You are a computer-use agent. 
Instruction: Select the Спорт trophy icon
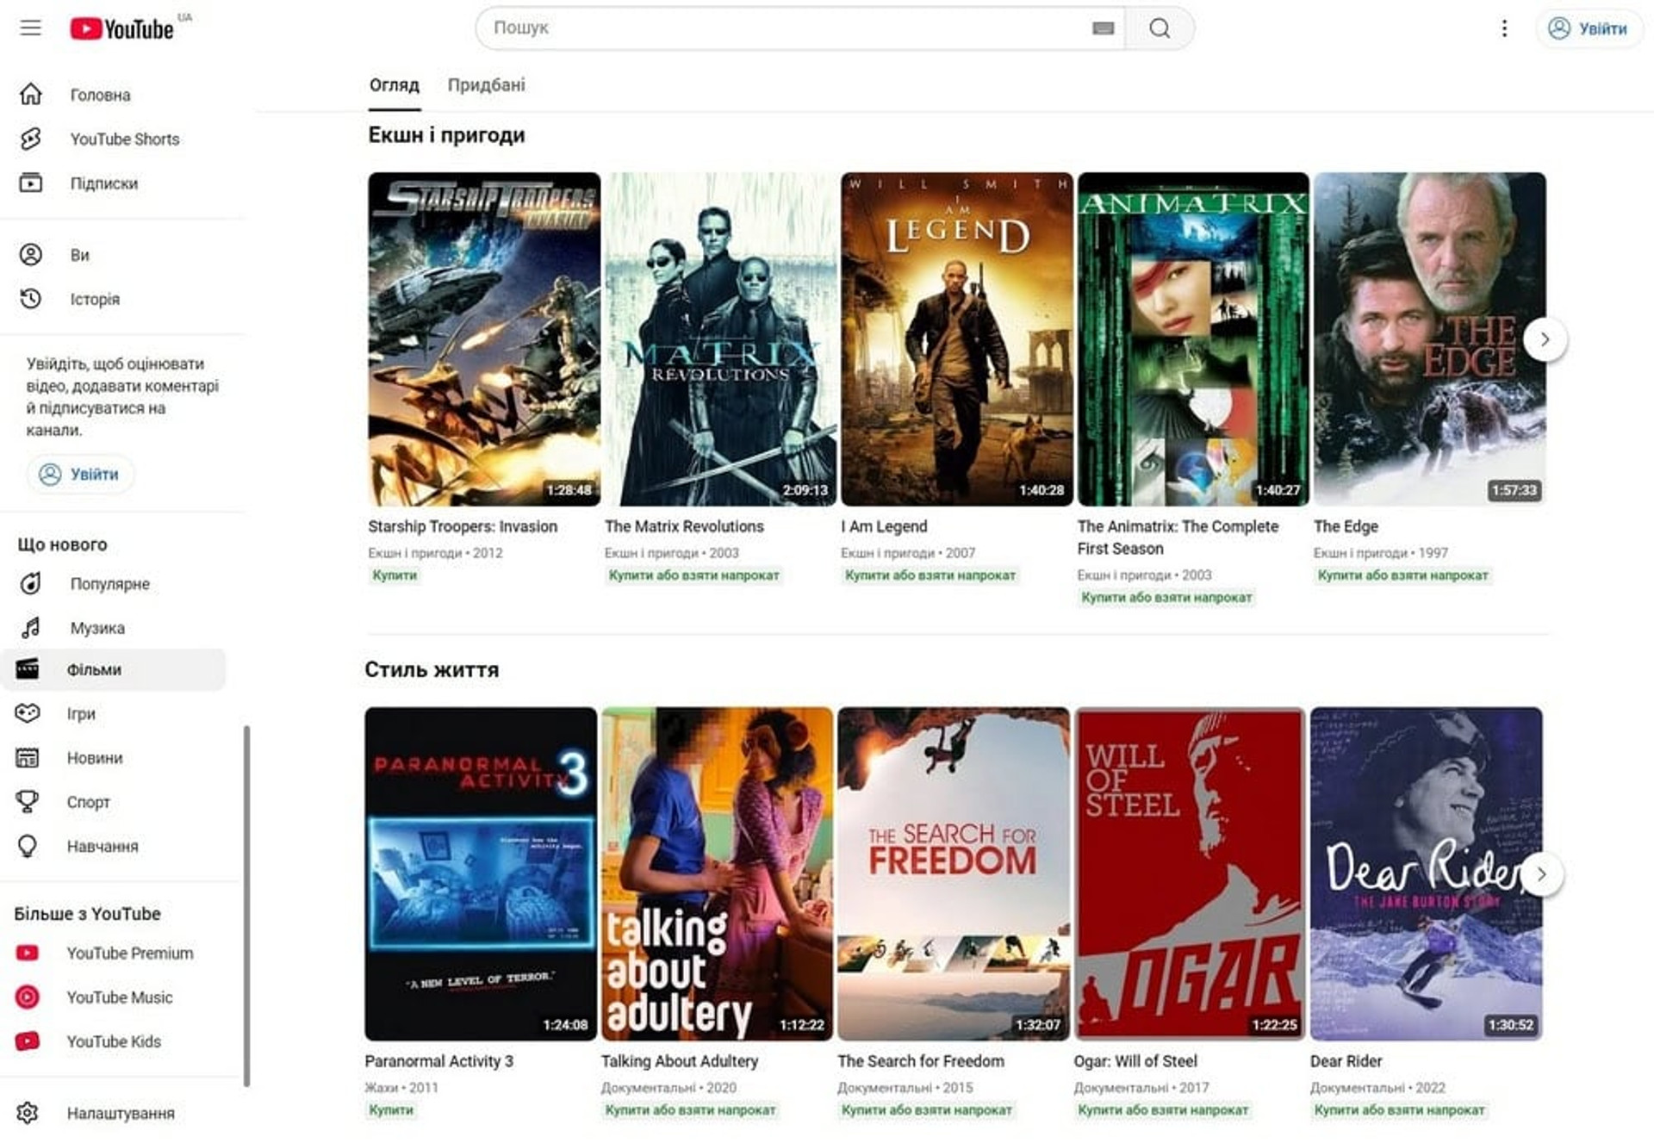coord(28,801)
